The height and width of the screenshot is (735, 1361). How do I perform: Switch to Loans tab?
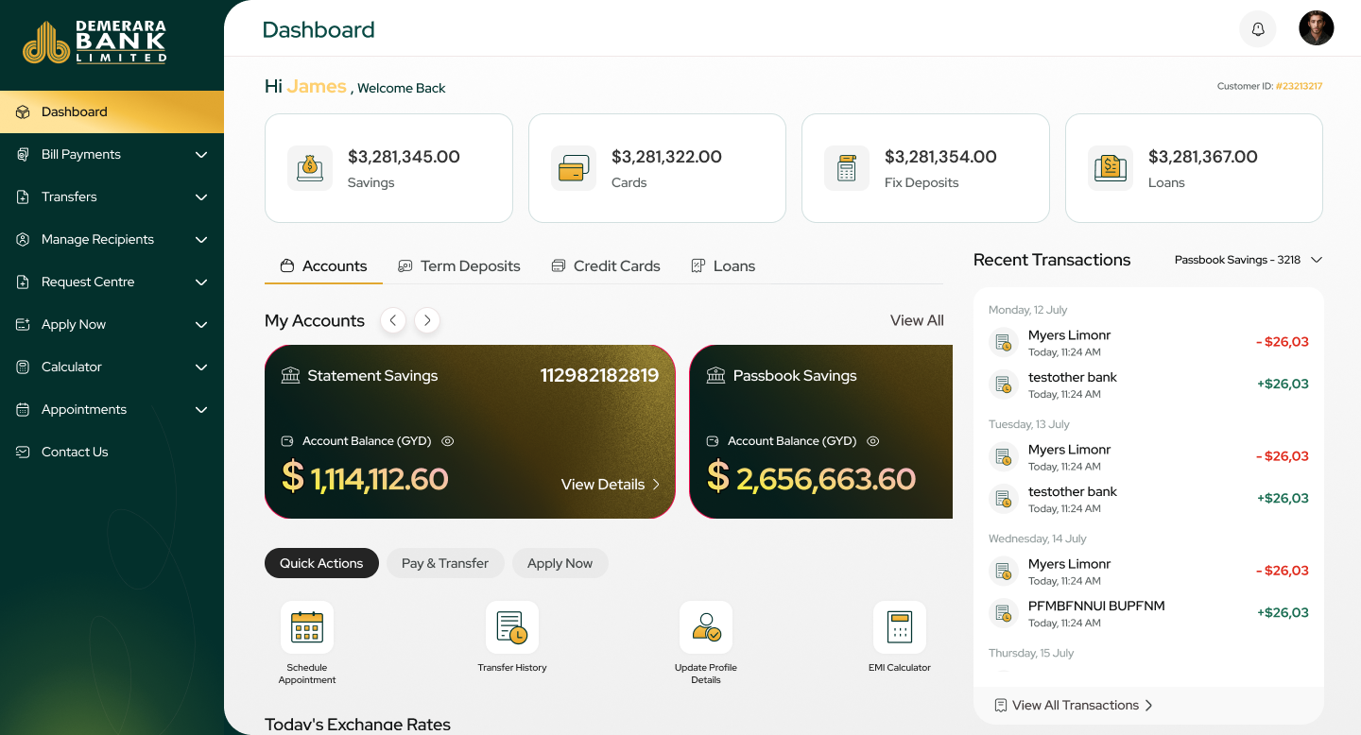(x=723, y=266)
